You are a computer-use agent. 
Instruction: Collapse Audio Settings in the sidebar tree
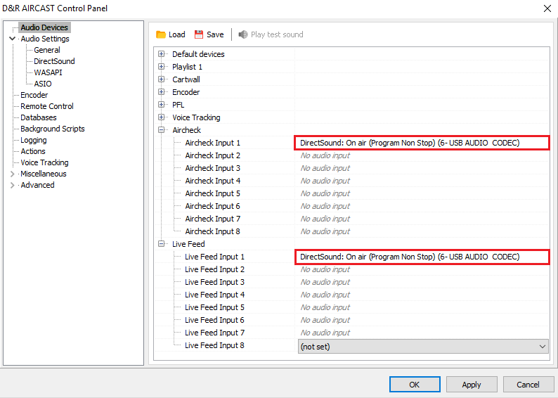point(12,39)
